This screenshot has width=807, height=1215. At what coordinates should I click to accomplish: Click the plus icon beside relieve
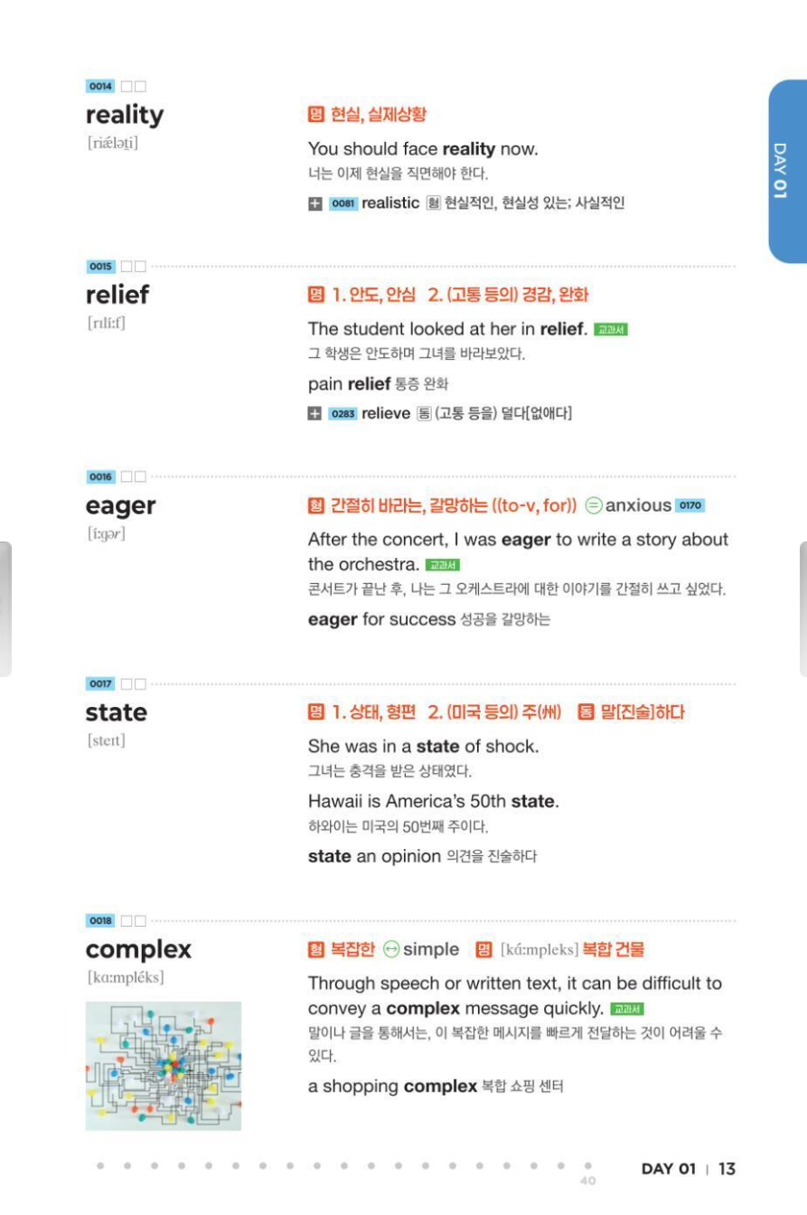(x=314, y=414)
